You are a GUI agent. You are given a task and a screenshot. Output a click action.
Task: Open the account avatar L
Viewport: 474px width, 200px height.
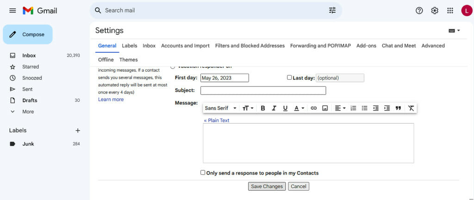467,11
